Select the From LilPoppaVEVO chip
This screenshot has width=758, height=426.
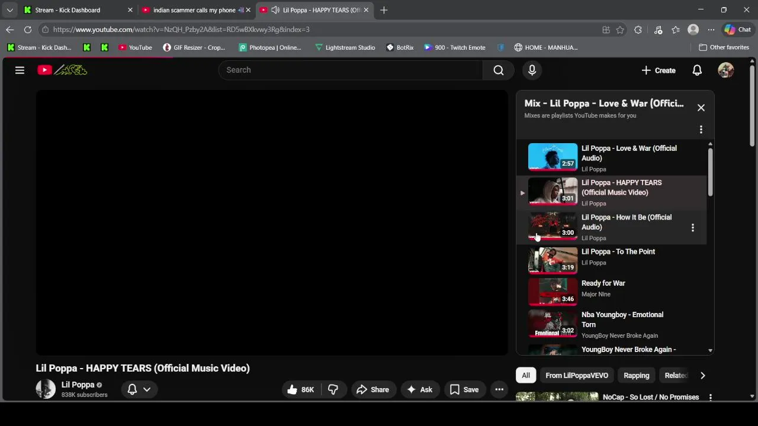(576, 375)
